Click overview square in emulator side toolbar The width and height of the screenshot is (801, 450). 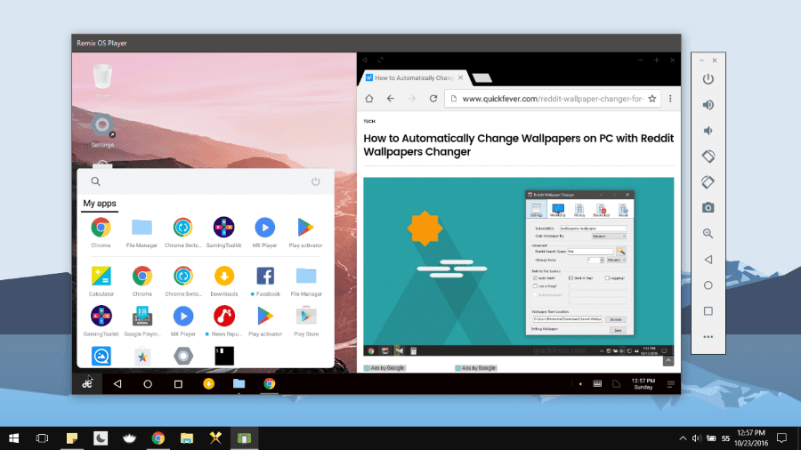point(708,310)
